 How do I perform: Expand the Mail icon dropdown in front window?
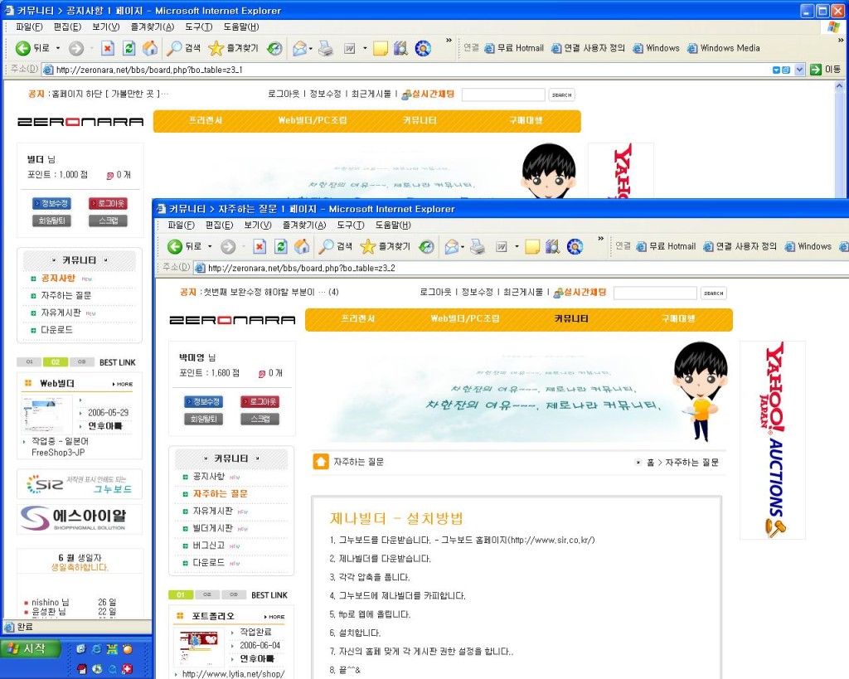click(x=463, y=246)
